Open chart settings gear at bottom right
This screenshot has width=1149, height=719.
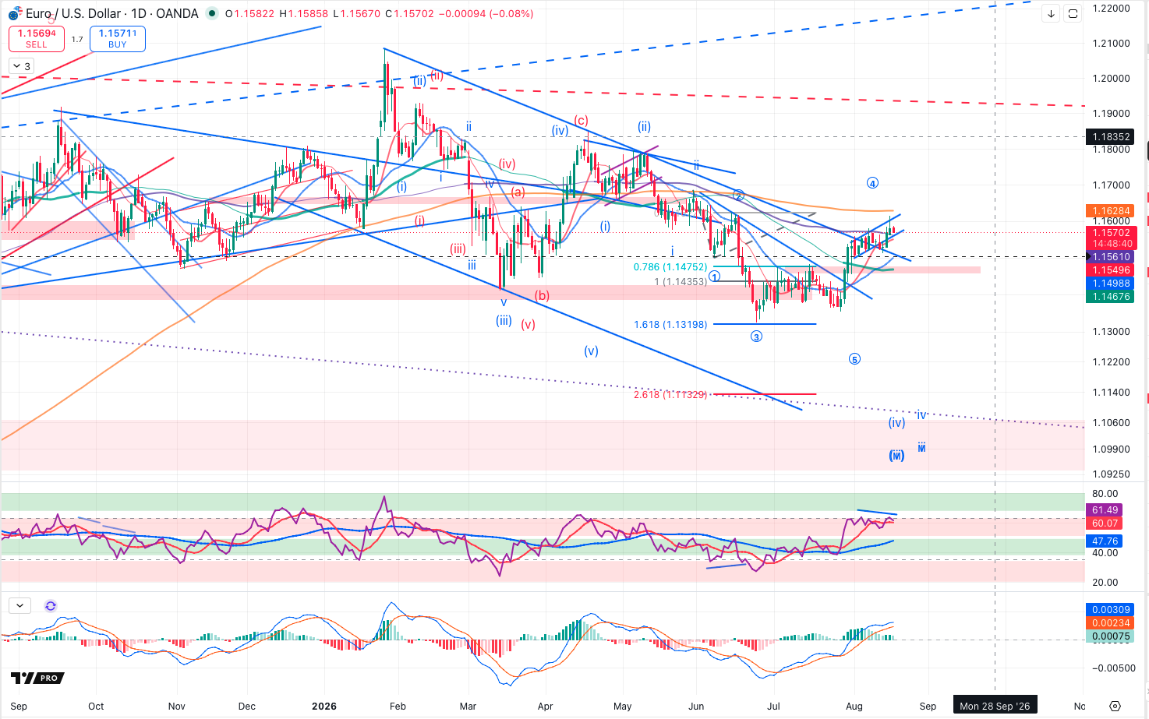point(1115,707)
